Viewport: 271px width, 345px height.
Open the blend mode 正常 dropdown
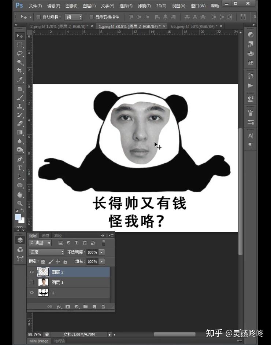point(47,252)
